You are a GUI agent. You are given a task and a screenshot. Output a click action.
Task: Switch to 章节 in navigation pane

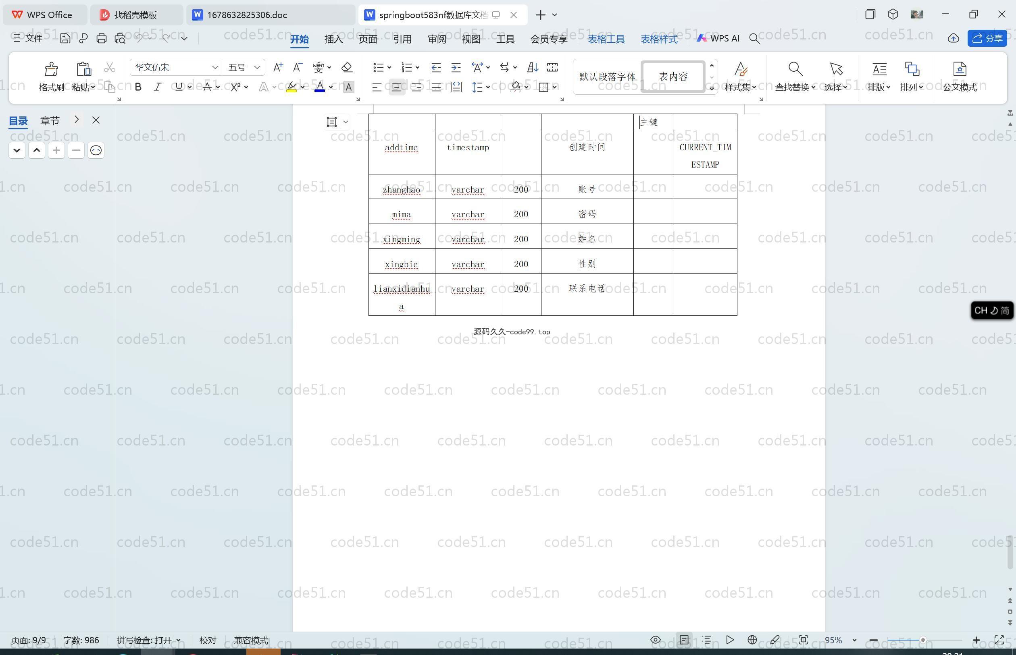(x=50, y=120)
